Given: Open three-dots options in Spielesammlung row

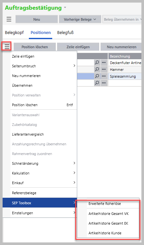Looking at the screenshot, I should [x=104, y=76].
